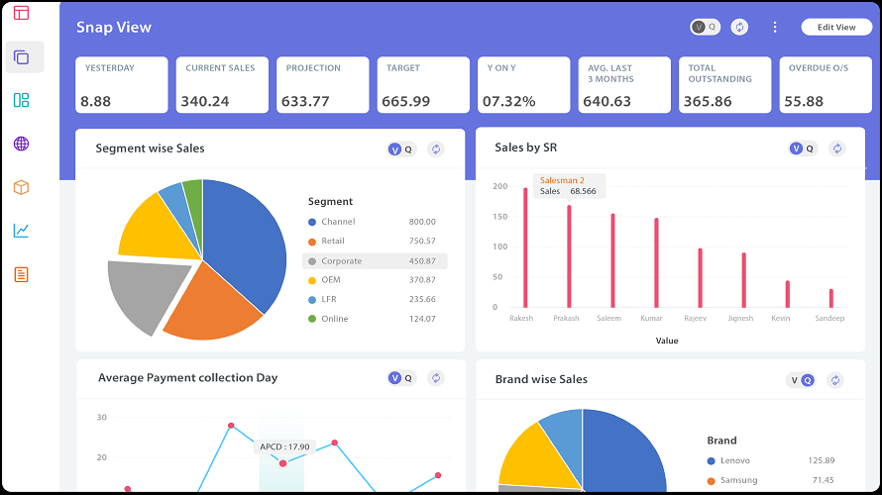
Task: Click the yellow OEM color dot
Action: point(312,281)
